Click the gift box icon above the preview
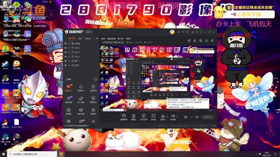The height and width of the screenshot is (157, 280). (189, 40)
